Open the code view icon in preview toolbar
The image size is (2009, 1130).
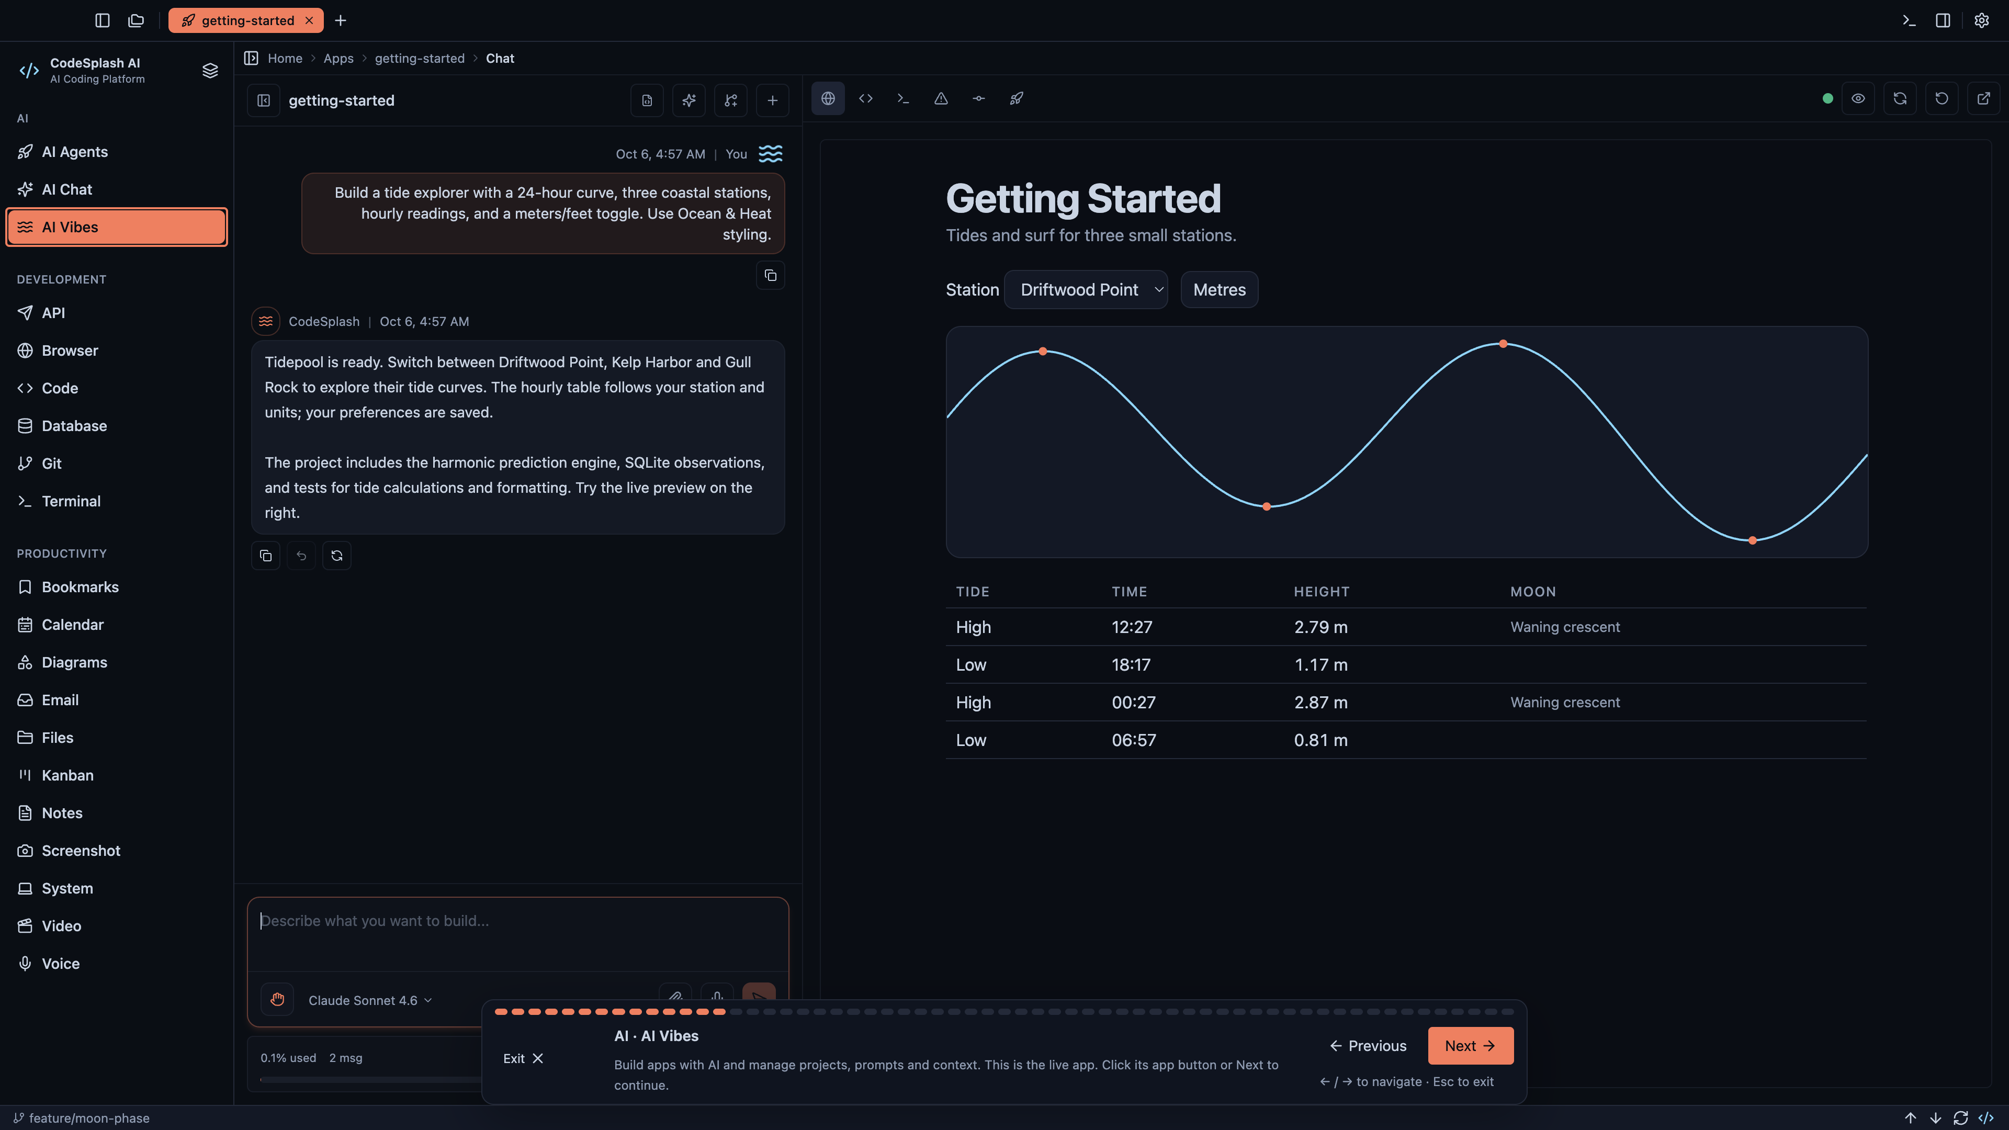tap(866, 98)
